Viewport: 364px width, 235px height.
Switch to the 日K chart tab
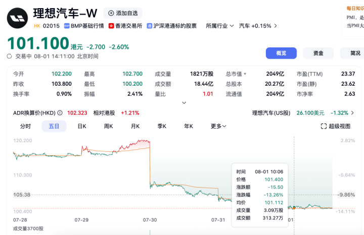[82, 126]
